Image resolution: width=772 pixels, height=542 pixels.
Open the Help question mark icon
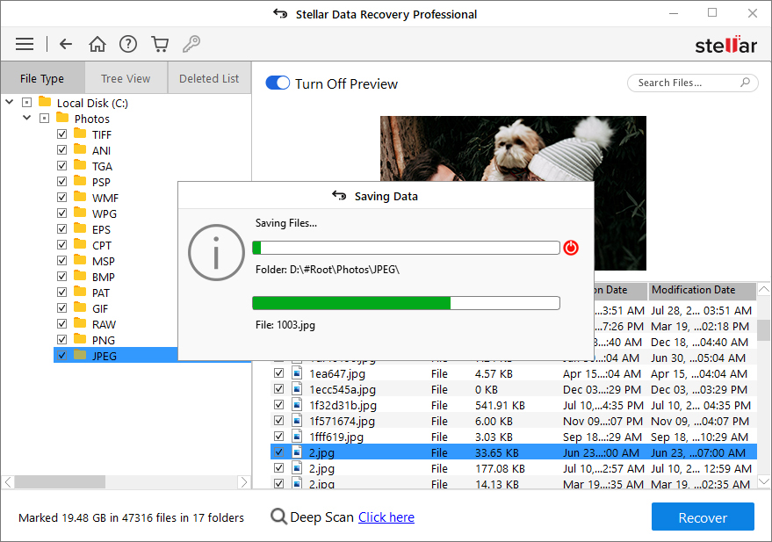(128, 44)
